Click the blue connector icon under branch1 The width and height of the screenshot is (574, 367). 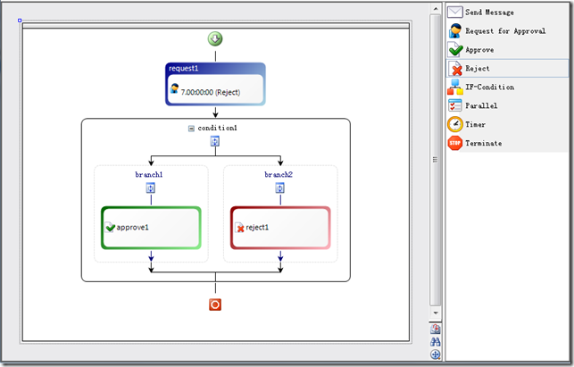(151, 188)
